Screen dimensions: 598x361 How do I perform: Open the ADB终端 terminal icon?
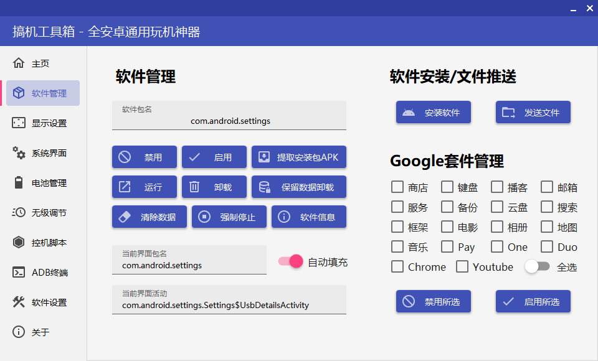pos(19,272)
